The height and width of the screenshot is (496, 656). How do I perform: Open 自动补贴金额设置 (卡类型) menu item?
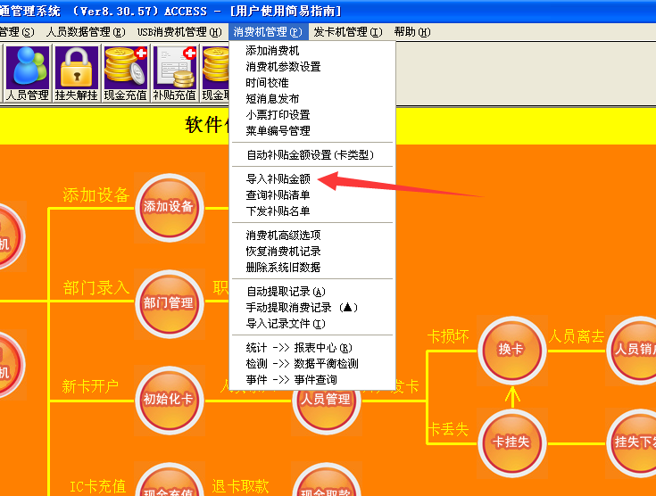[x=309, y=155]
